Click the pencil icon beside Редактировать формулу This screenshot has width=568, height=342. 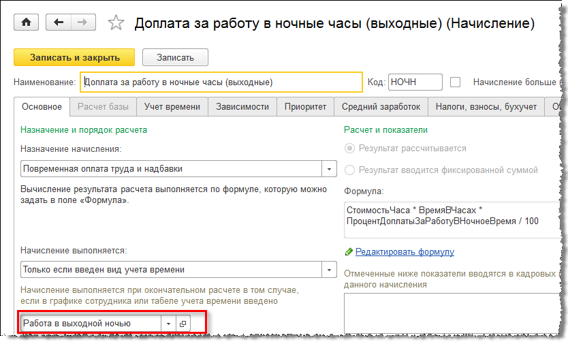click(x=349, y=252)
